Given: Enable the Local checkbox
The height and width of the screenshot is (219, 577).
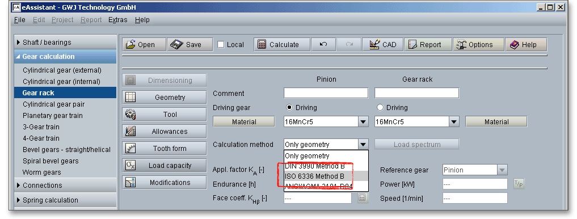Looking at the screenshot, I should [x=221, y=44].
